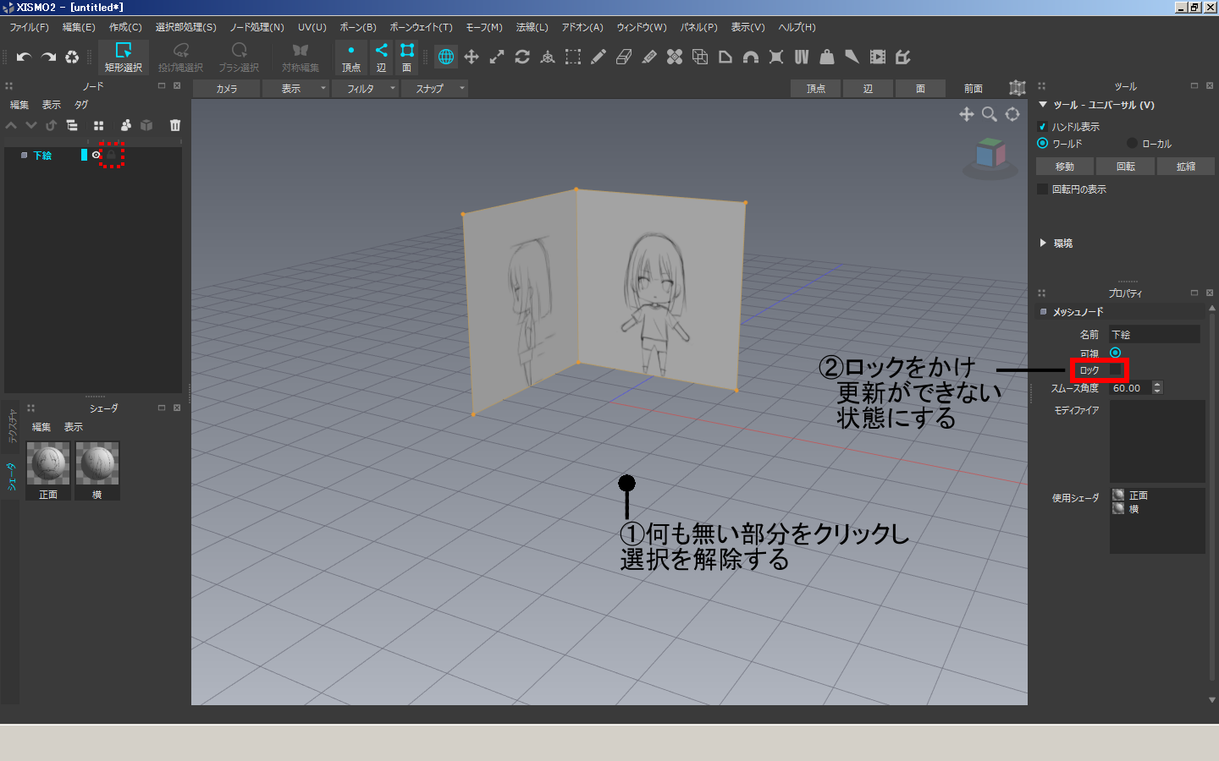
Task: Select the Move four-arrow tool
Action: pos(472,57)
